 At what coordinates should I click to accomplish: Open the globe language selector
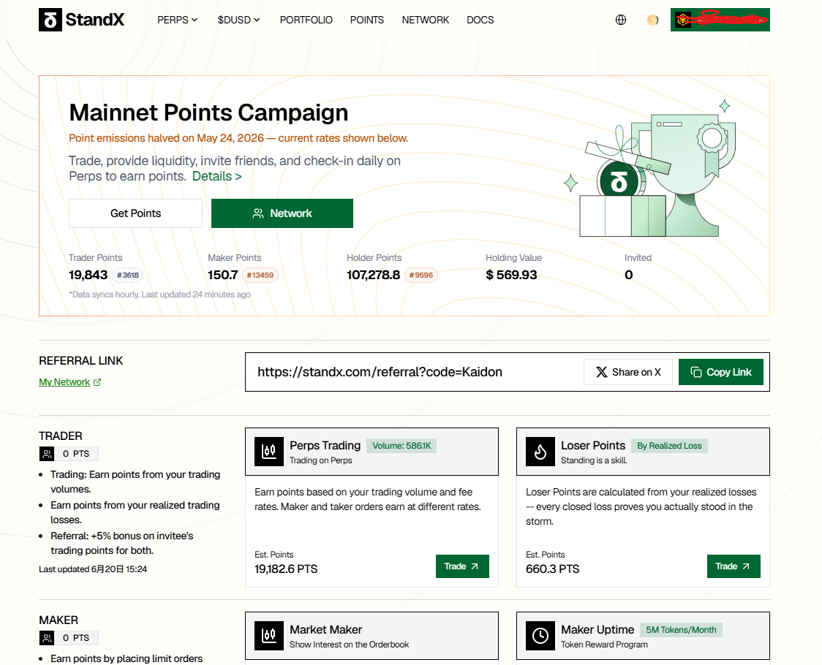point(621,20)
